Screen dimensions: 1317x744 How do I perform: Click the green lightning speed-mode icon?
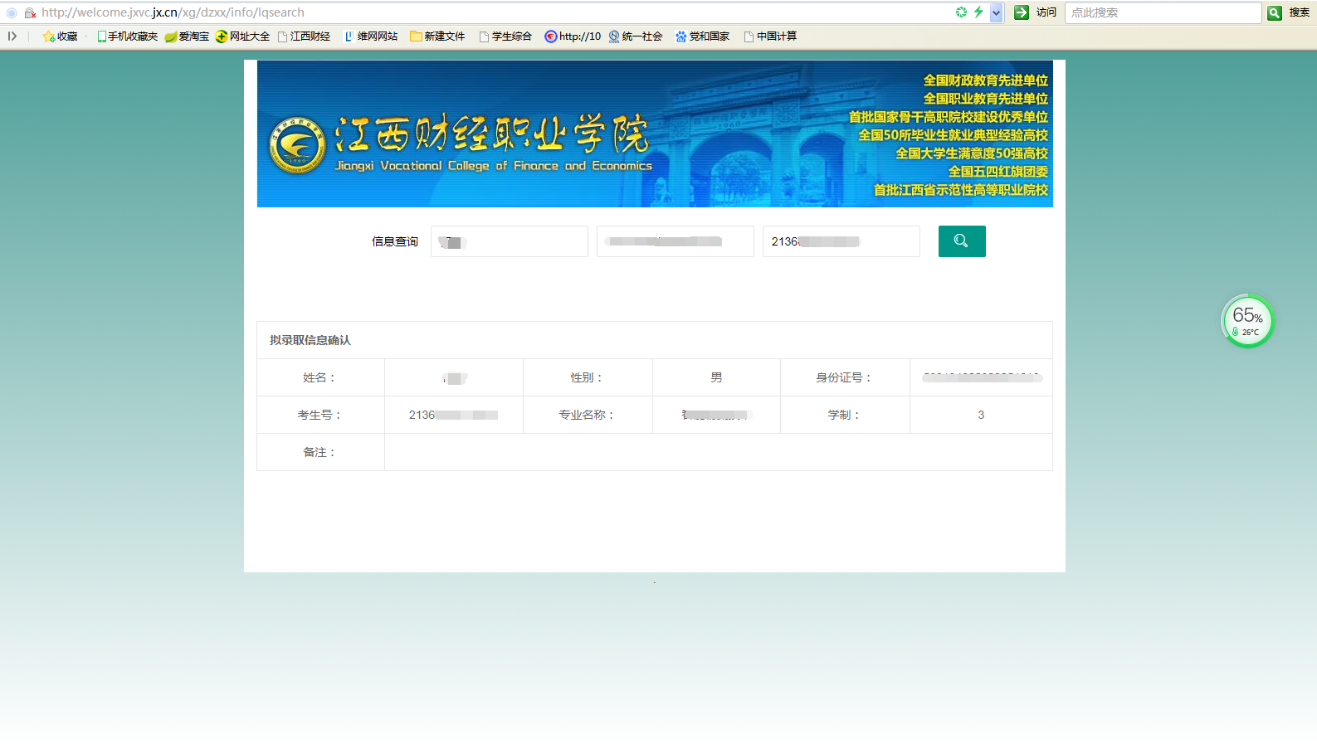[978, 12]
